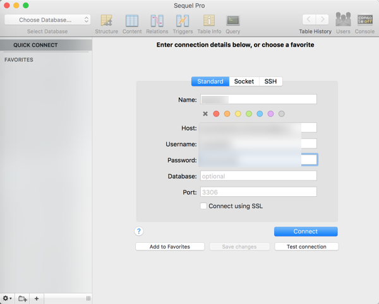The width and height of the screenshot is (379, 304).
Task: Click the Connect button
Action: 306,231
